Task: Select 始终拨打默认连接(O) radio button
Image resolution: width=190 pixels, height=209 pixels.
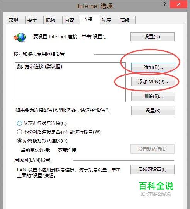Action: pos(19,140)
